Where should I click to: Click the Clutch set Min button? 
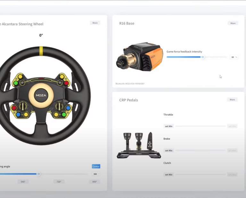point(169,175)
